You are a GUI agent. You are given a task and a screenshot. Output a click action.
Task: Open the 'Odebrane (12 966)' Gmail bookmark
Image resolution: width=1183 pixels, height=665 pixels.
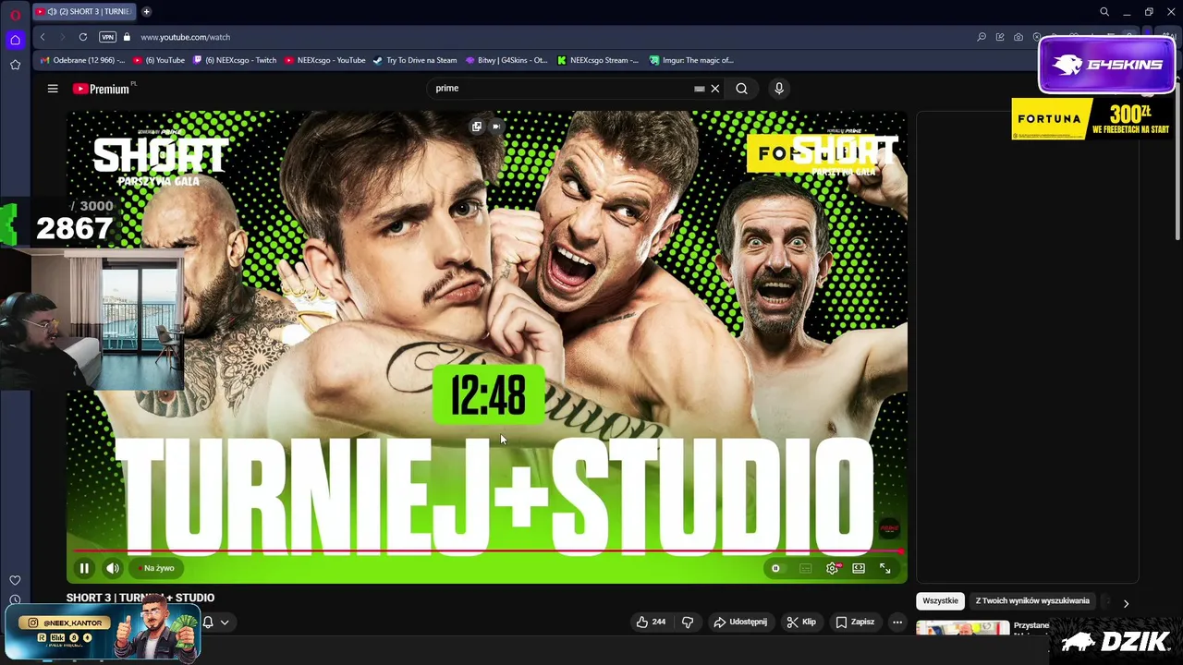[82, 60]
